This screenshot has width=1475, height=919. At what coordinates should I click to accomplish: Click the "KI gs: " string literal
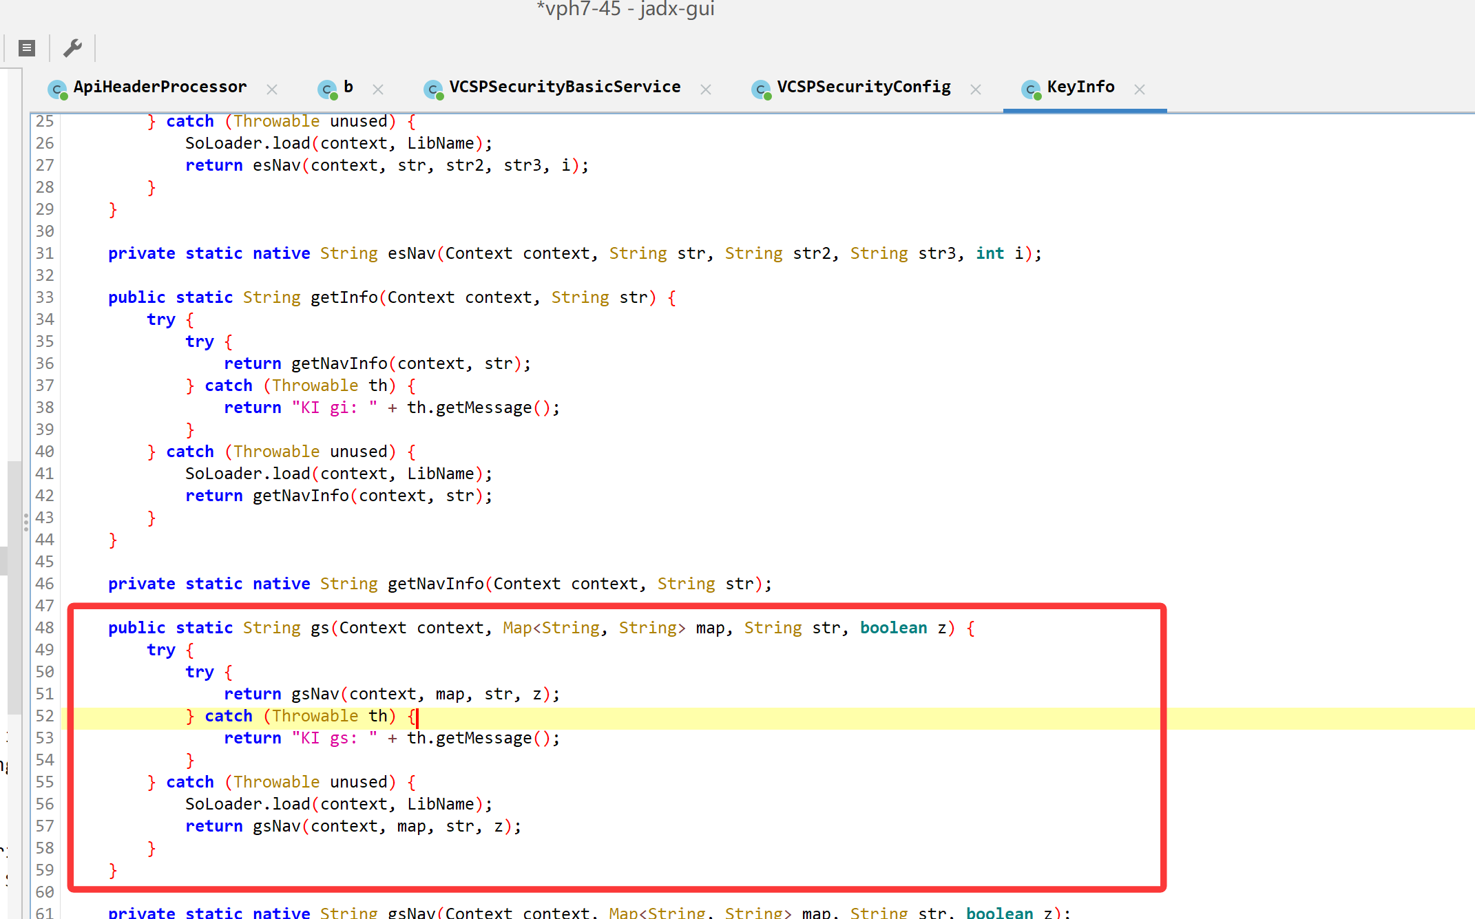[335, 738]
